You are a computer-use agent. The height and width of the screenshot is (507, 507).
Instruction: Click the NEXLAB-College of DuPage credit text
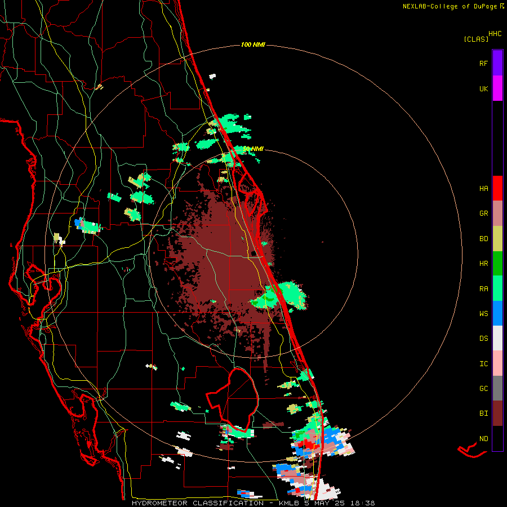tap(450, 6)
